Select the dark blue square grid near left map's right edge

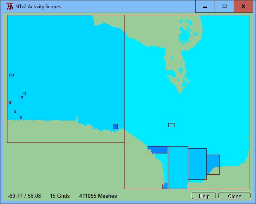point(116,126)
